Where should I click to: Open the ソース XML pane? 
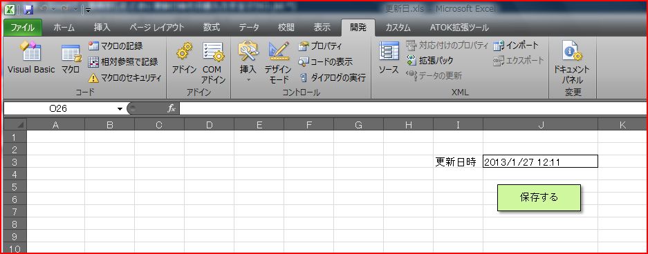389,58
